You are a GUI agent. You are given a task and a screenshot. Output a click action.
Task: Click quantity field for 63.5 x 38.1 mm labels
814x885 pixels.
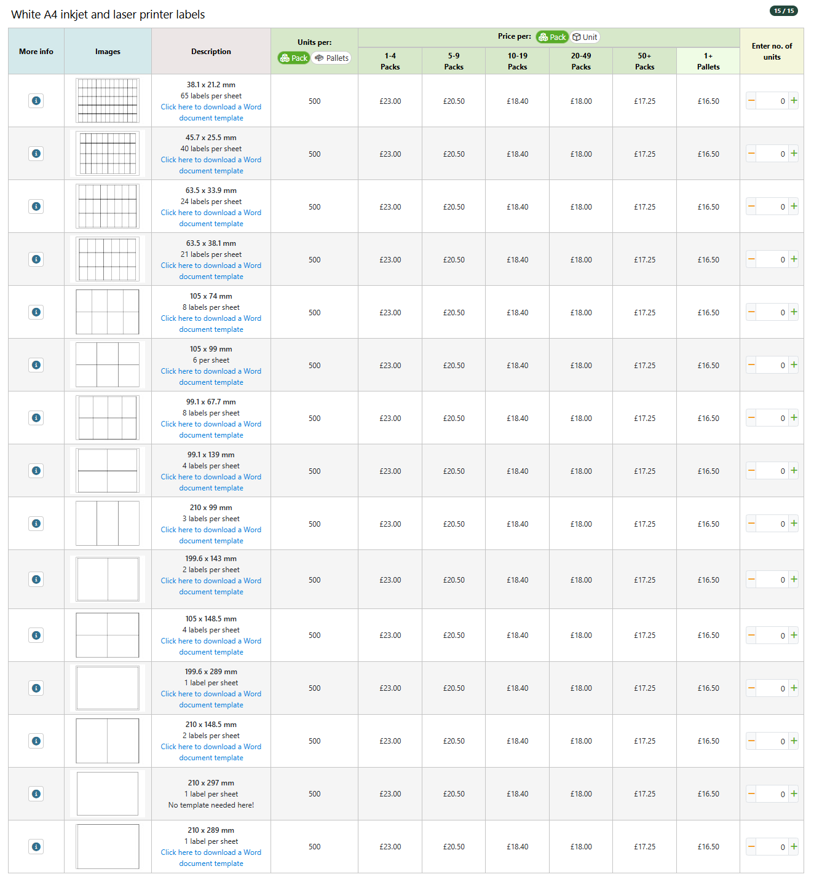(x=772, y=259)
